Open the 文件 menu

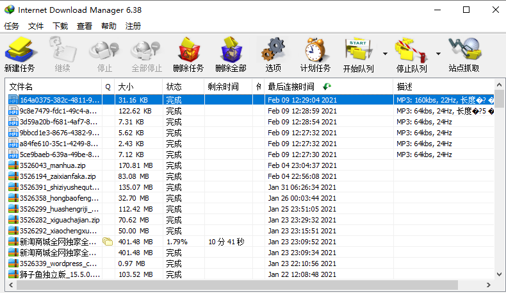click(x=36, y=26)
